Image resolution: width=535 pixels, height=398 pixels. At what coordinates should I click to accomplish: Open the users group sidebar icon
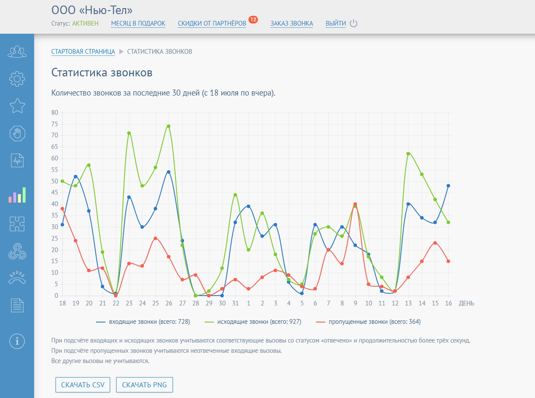pos(17,52)
